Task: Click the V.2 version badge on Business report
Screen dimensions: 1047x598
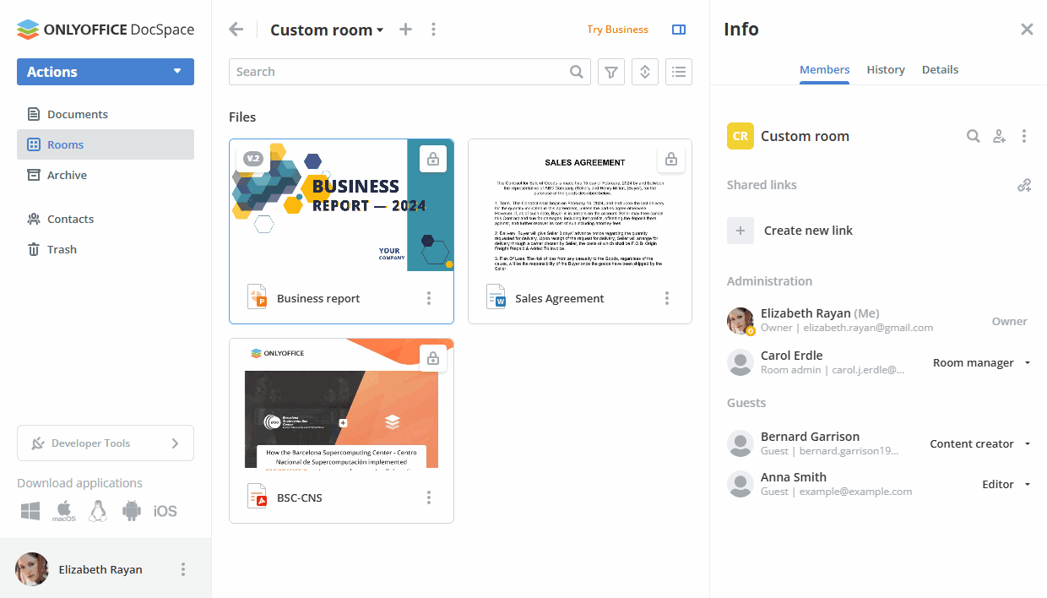Action: pyautogui.click(x=253, y=158)
